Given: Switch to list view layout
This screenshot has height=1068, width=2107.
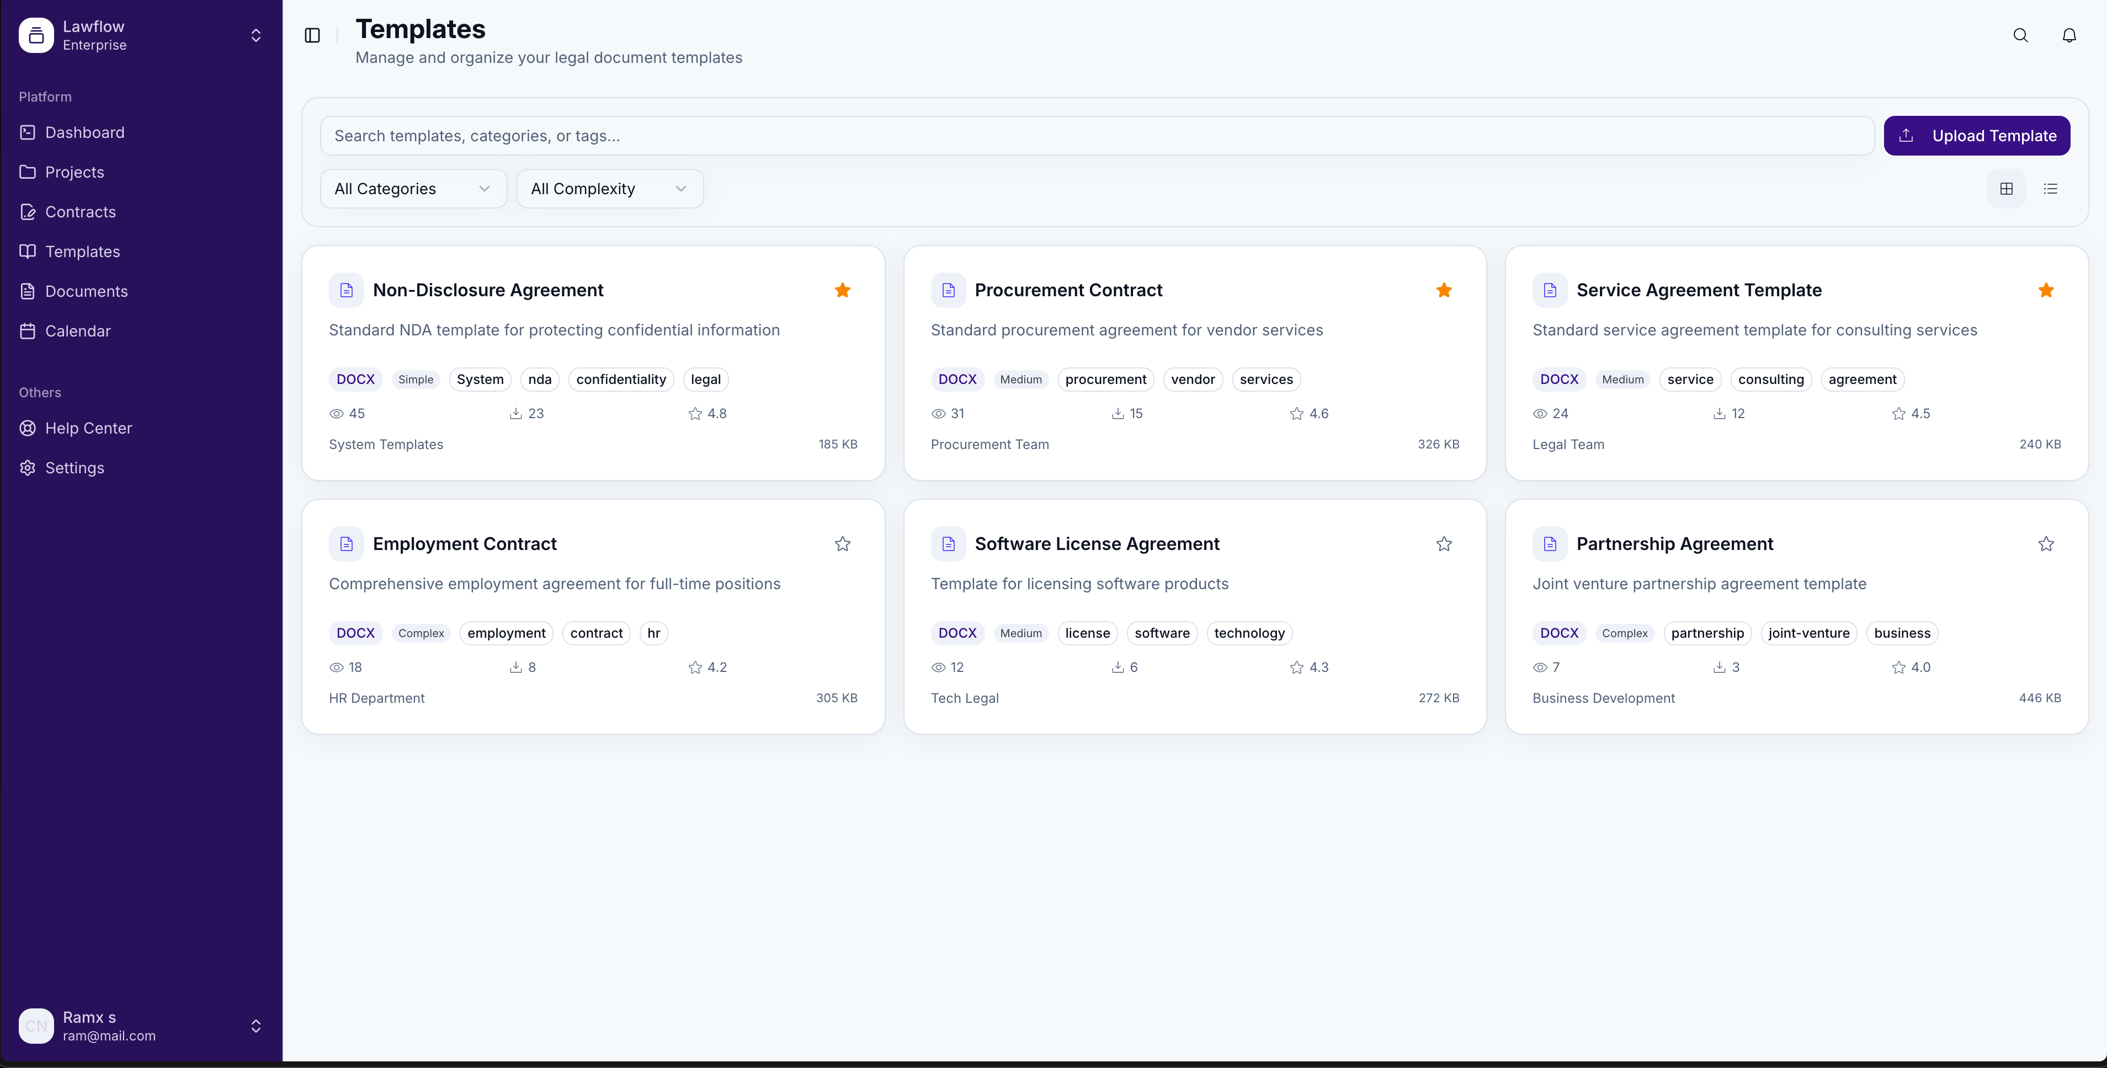Looking at the screenshot, I should 2050,189.
